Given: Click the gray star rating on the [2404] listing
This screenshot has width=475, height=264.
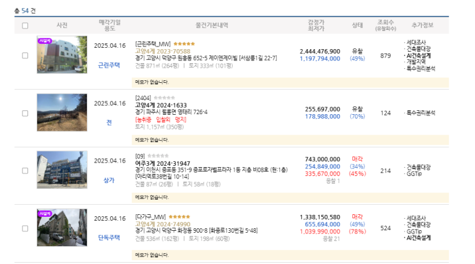Looking at the screenshot, I should point(162,98).
